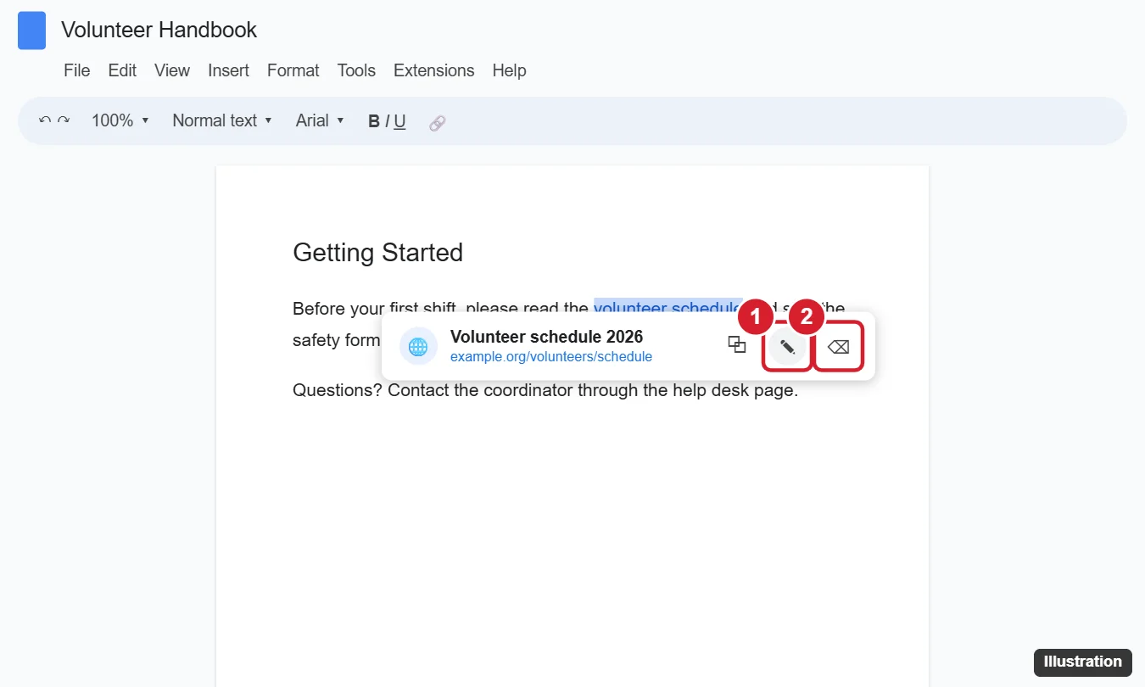Viewport: 1145px width, 687px height.
Task: Open the Help menu
Action: pyautogui.click(x=510, y=70)
